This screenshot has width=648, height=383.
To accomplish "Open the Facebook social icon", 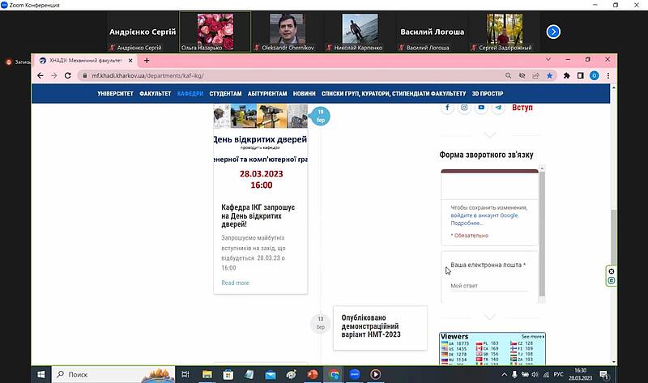I will (x=448, y=108).
